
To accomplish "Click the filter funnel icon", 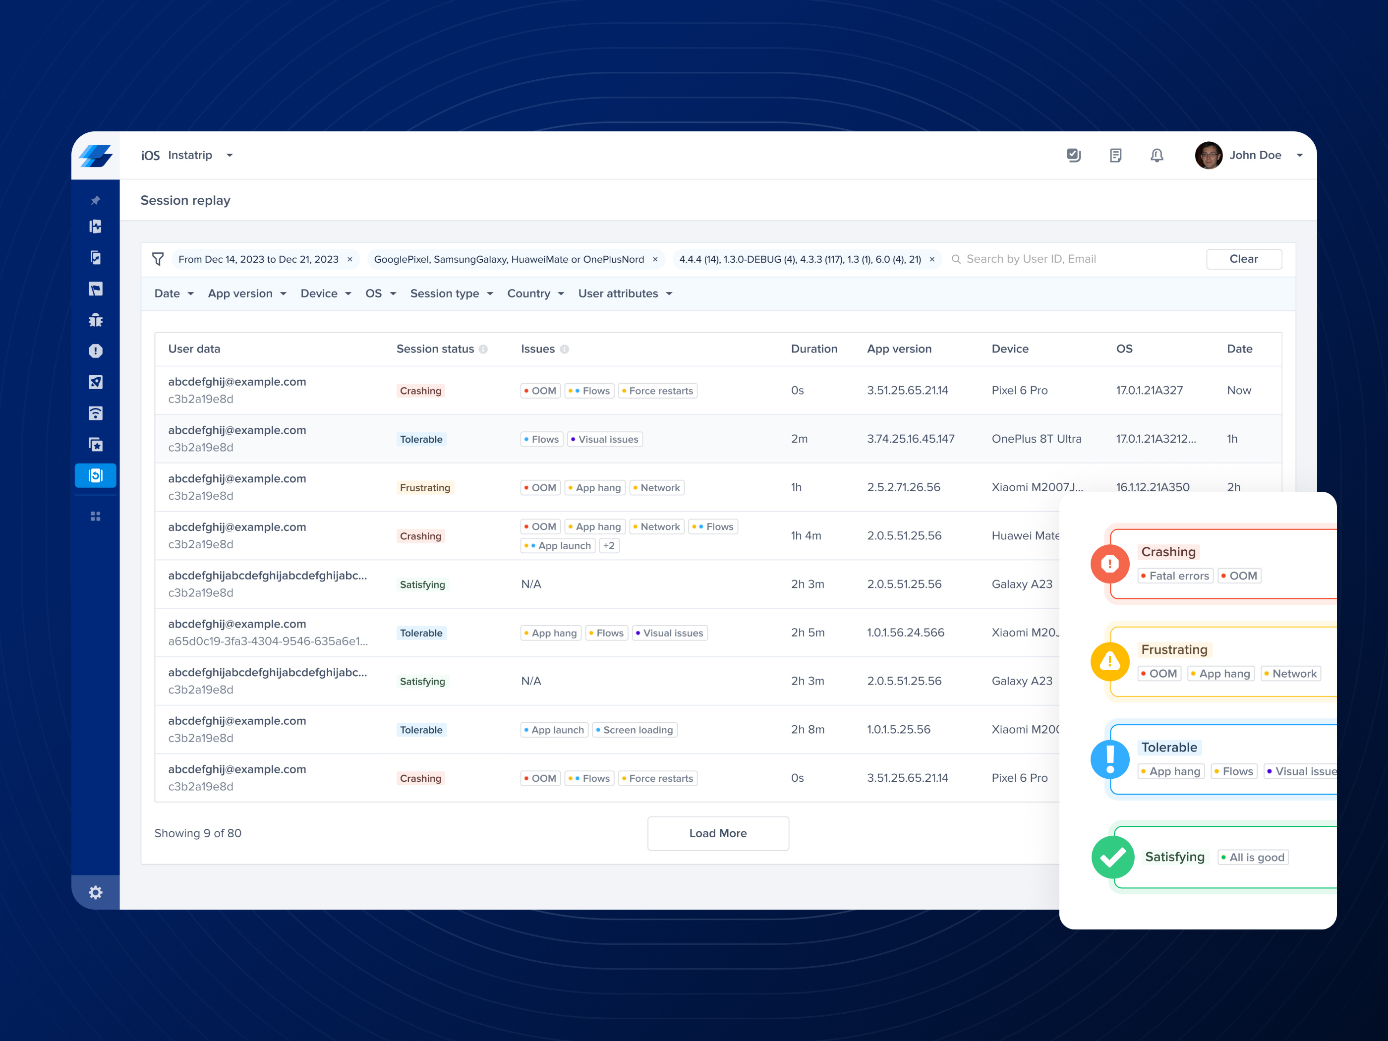I will pyautogui.click(x=158, y=259).
